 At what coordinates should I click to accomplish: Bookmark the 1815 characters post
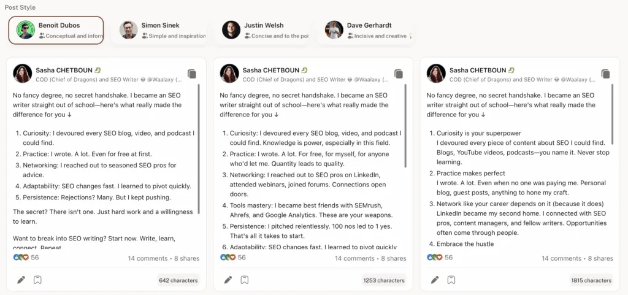pyautogui.click(x=451, y=280)
